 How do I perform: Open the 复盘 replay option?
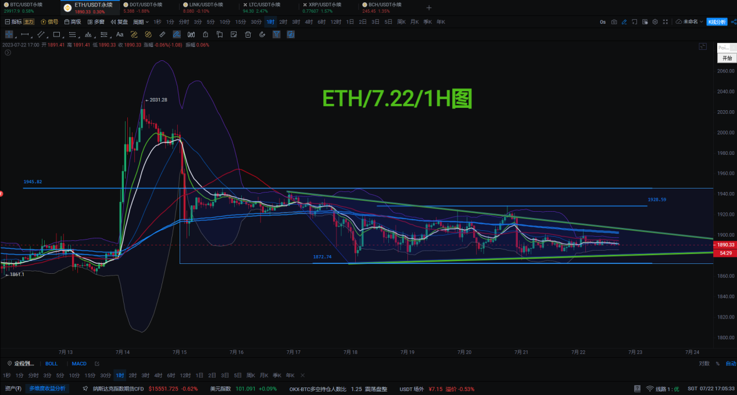click(x=119, y=22)
